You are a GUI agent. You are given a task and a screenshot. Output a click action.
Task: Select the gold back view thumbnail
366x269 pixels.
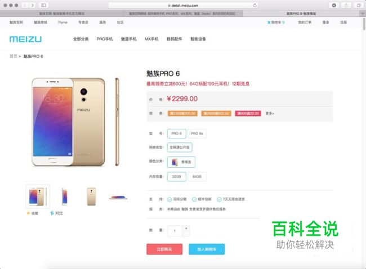point(91,196)
